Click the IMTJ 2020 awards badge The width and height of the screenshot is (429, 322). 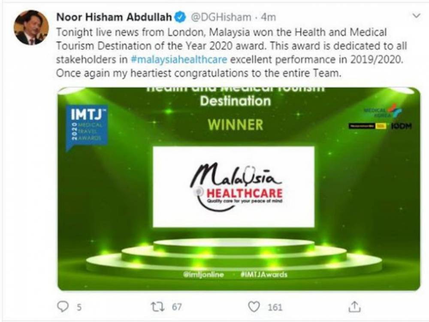tap(88, 127)
